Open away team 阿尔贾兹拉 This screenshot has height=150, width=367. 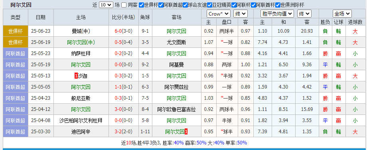coord(176,87)
